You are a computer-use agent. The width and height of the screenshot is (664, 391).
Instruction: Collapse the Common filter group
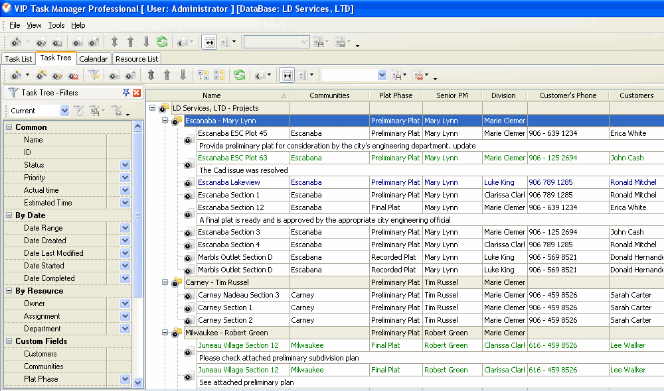click(x=9, y=127)
